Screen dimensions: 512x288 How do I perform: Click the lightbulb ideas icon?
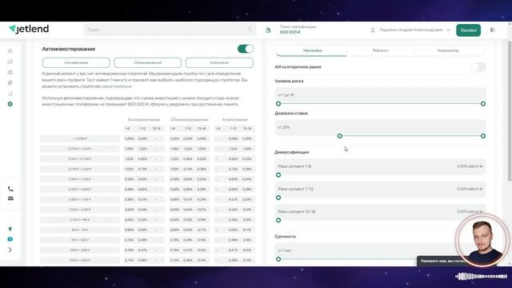(x=10, y=229)
